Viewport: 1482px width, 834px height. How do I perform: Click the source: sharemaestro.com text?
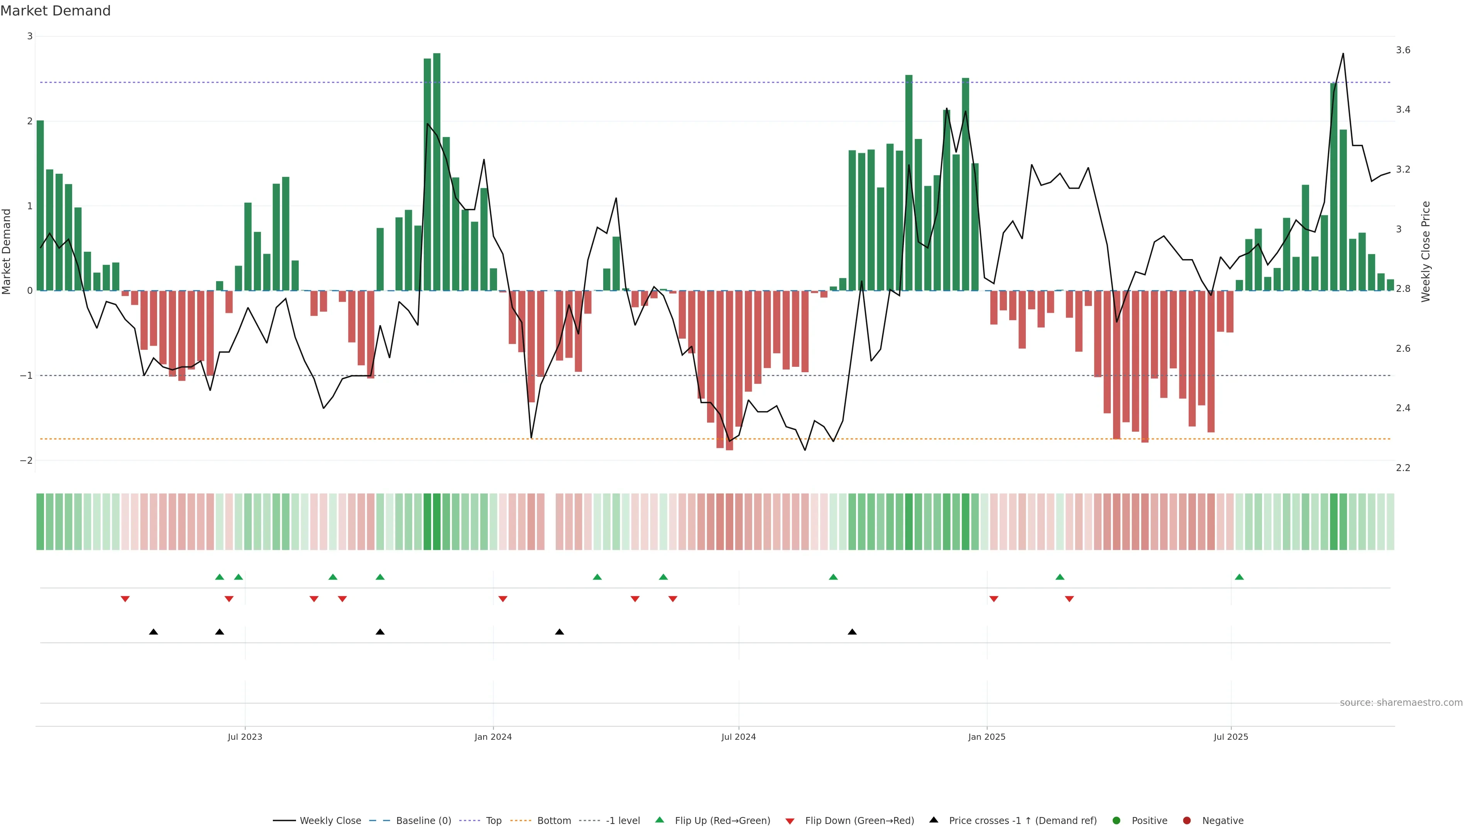pos(1401,702)
